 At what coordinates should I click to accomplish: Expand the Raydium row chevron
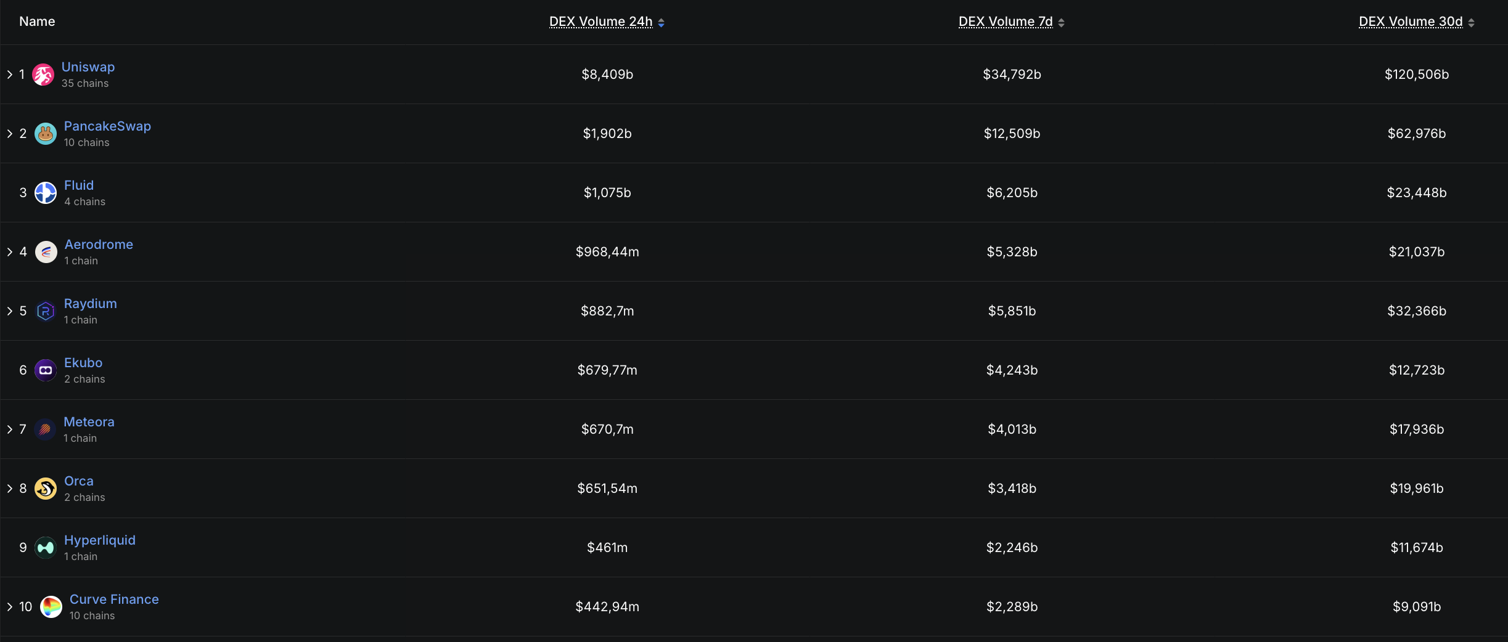point(10,311)
